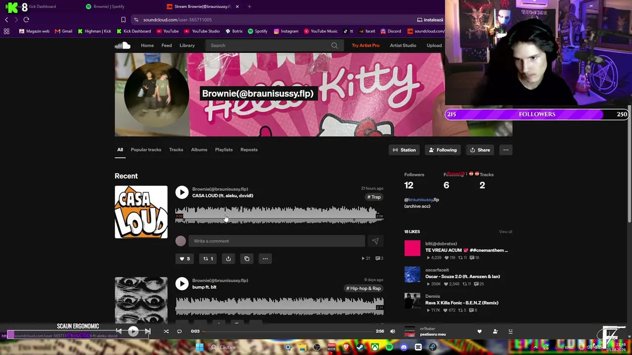632x355 pixels.
Task: Click the search magnifier icon
Action: pyautogui.click(x=334, y=45)
